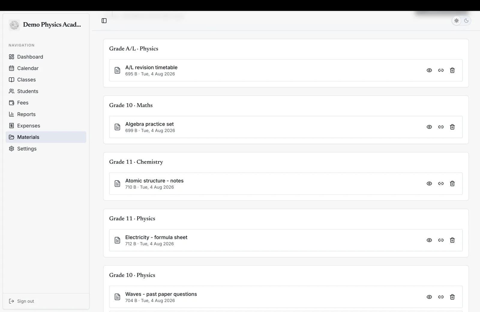Click document icon of Algebra practice set

[x=117, y=127]
